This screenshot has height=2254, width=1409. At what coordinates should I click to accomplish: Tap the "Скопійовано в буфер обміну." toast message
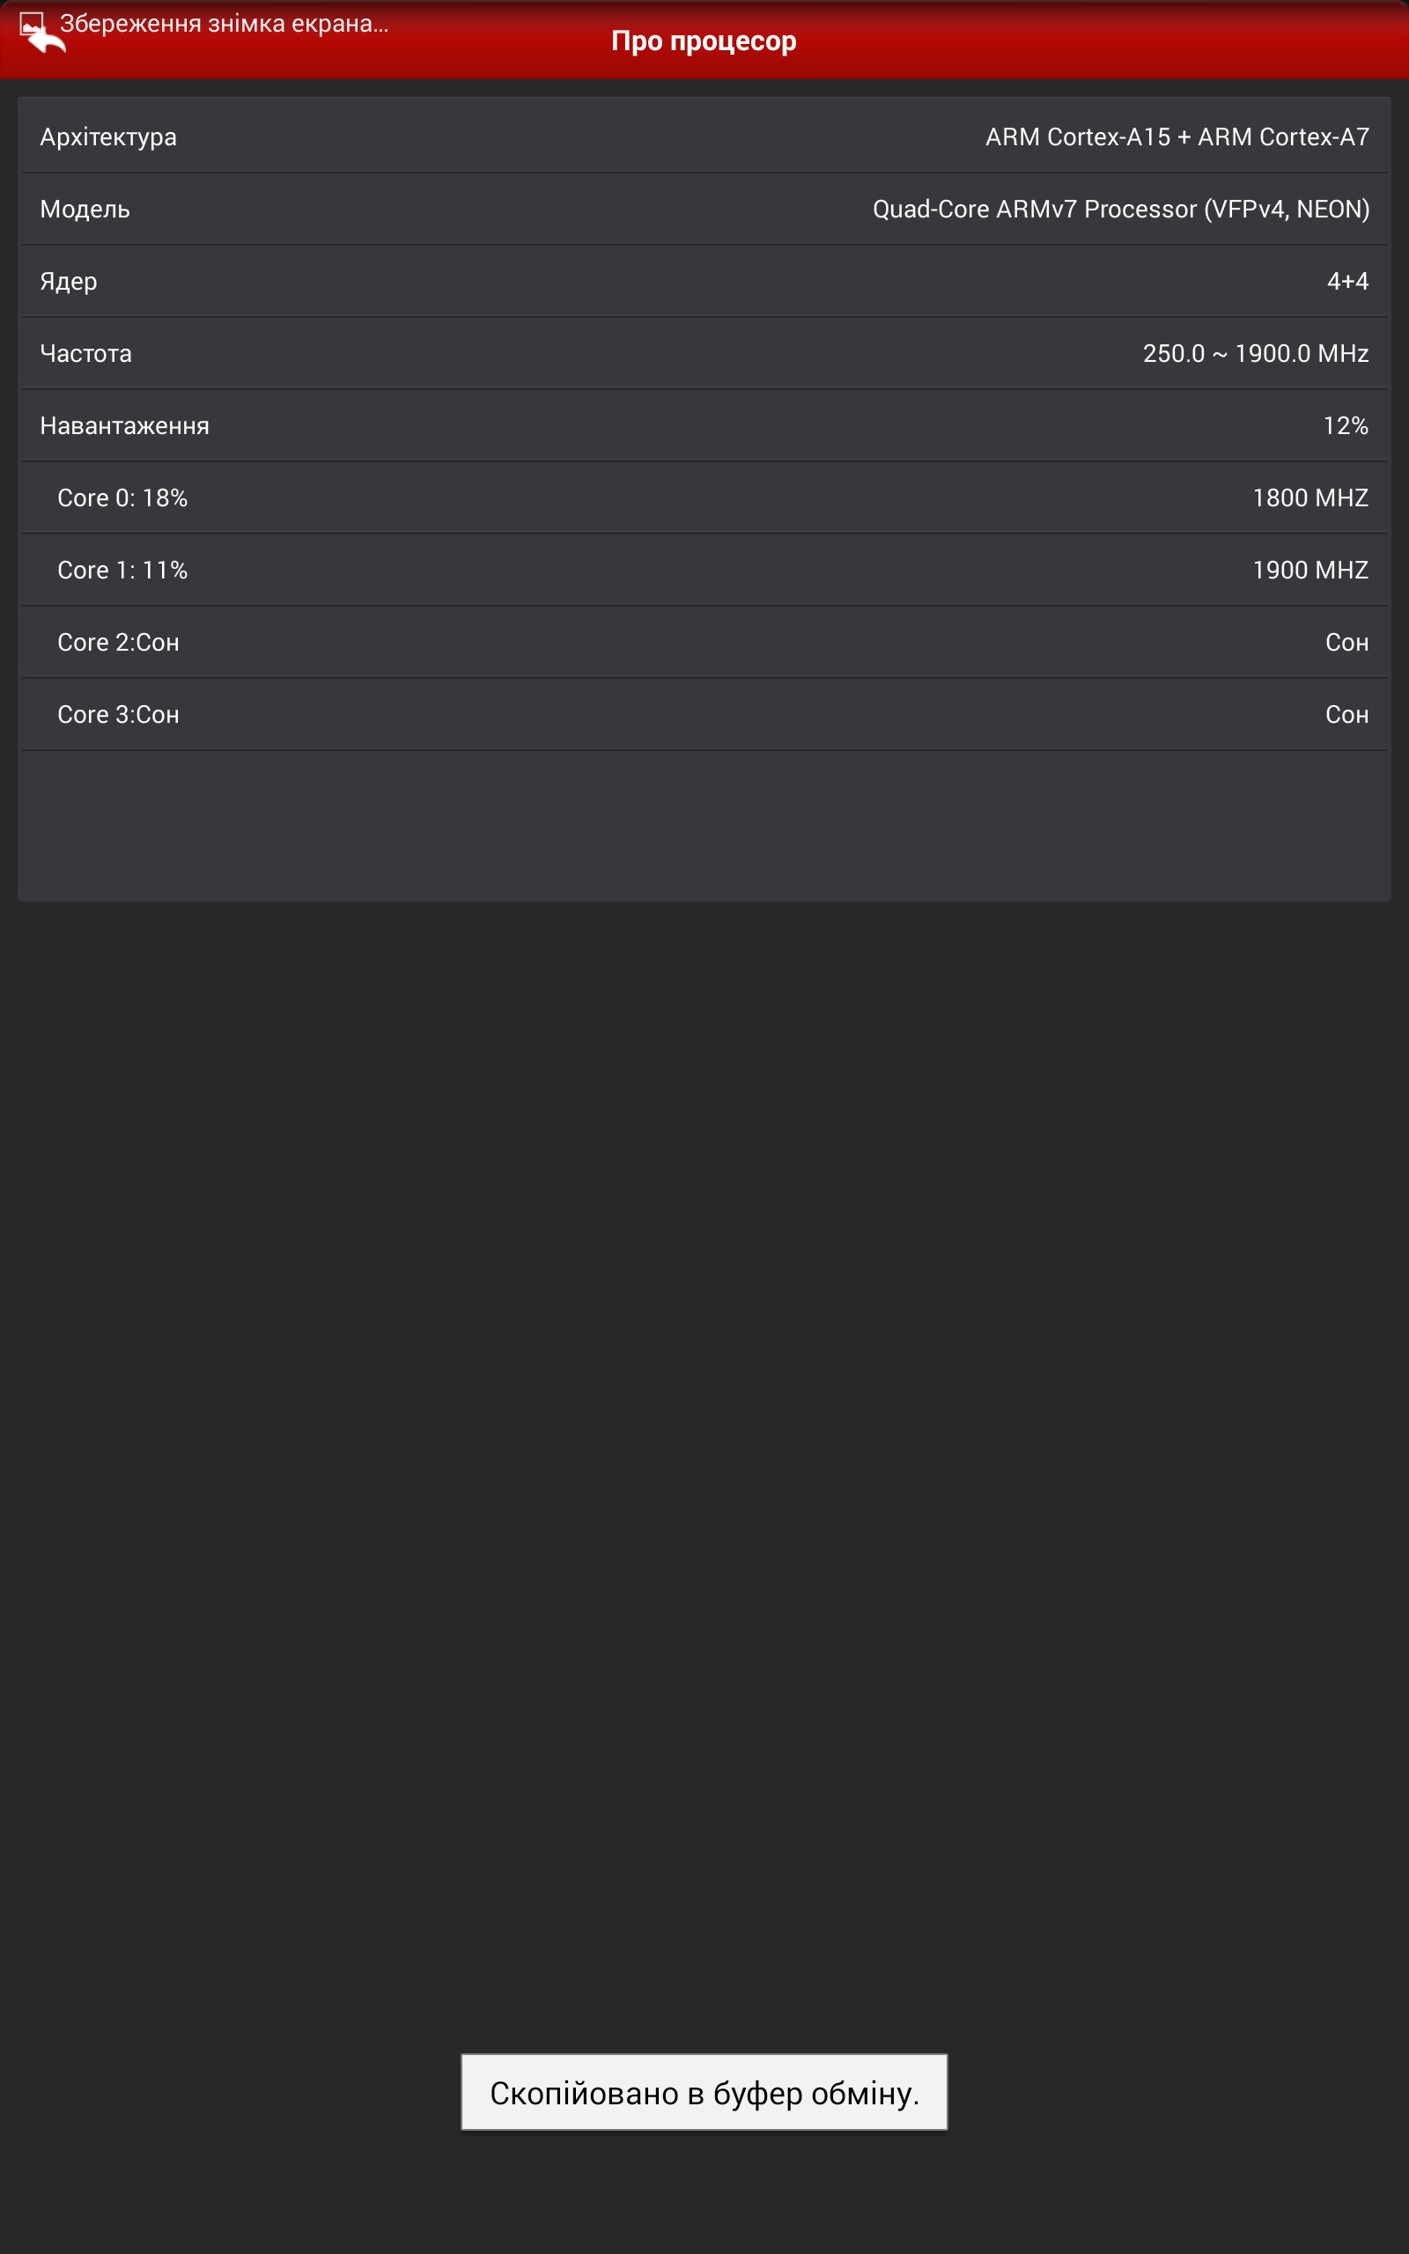click(x=704, y=2093)
